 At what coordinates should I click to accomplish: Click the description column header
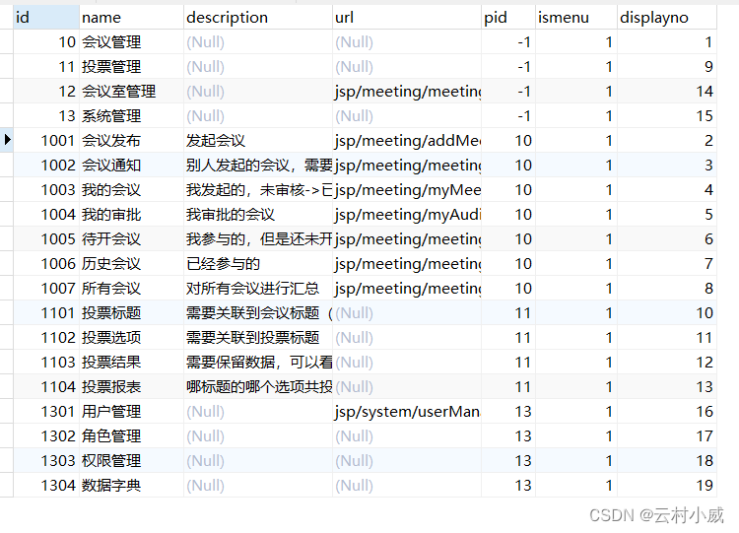click(258, 18)
